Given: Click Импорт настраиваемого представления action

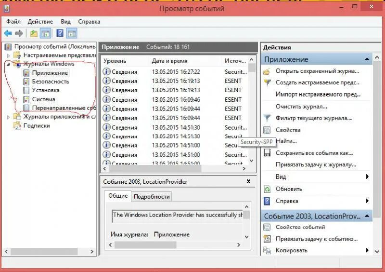Looking at the screenshot, I should tap(318, 95).
